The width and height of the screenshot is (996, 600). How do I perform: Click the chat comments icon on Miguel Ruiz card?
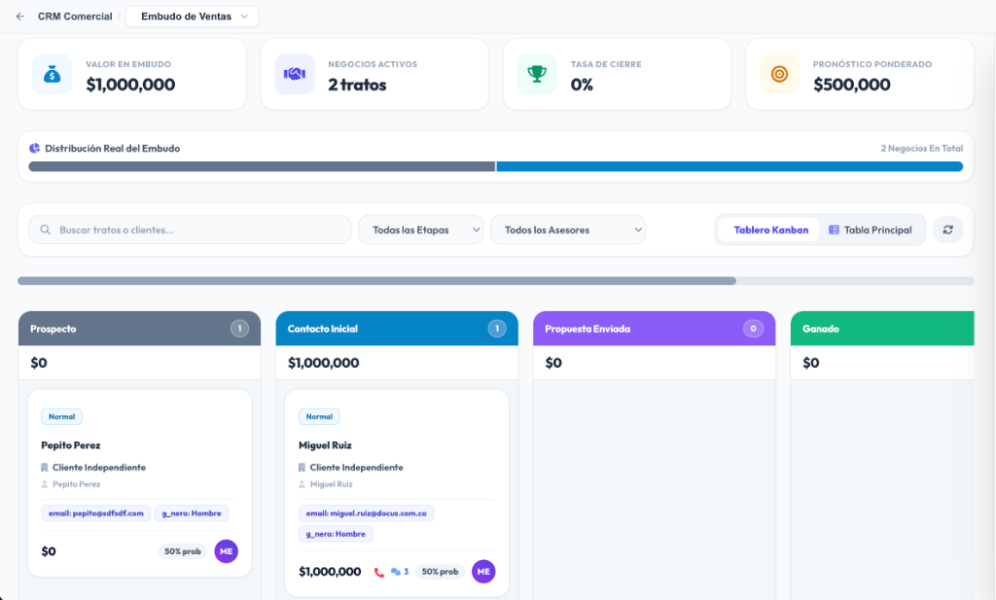click(395, 572)
